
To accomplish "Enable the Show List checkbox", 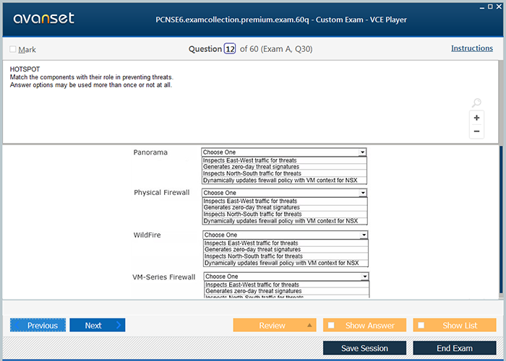I will coord(421,326).
